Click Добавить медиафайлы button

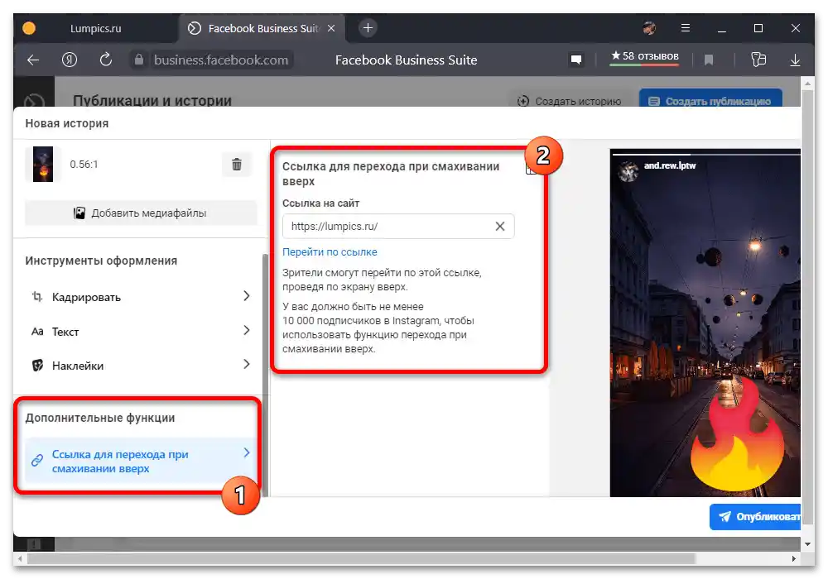click(141, 213)
